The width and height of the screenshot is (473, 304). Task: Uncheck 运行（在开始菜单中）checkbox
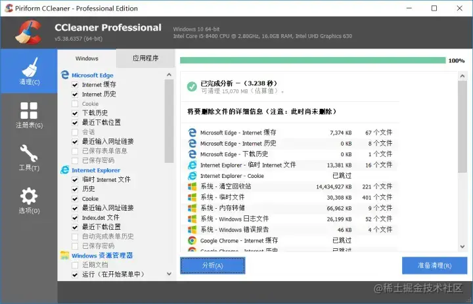[x=75, y=274]
